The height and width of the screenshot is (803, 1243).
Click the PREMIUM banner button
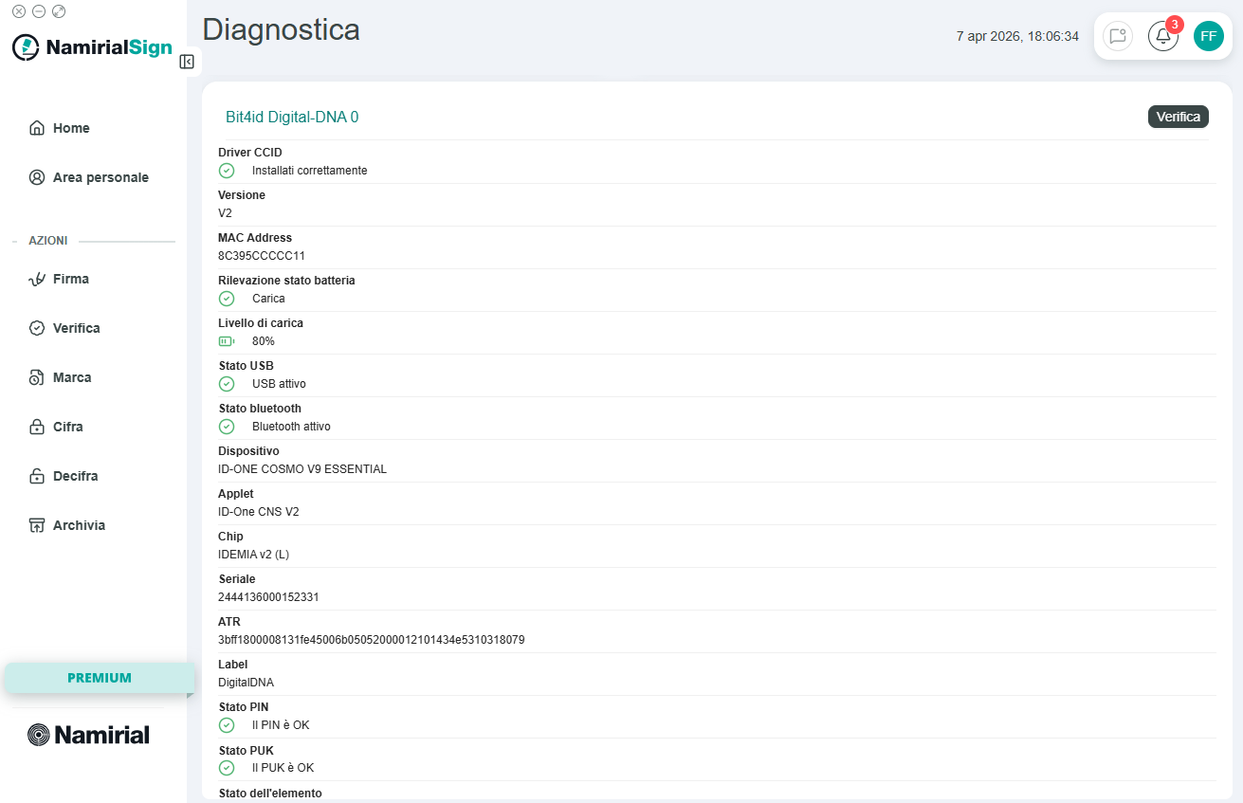(100, 678)
